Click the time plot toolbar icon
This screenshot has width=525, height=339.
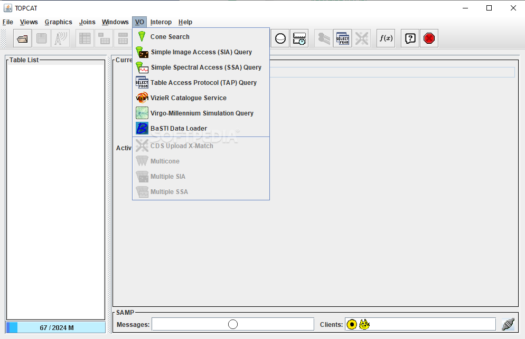[x=299, y=38]
